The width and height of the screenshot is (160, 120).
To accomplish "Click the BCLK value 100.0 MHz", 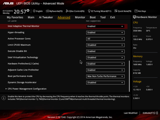I will coord(137,39).
